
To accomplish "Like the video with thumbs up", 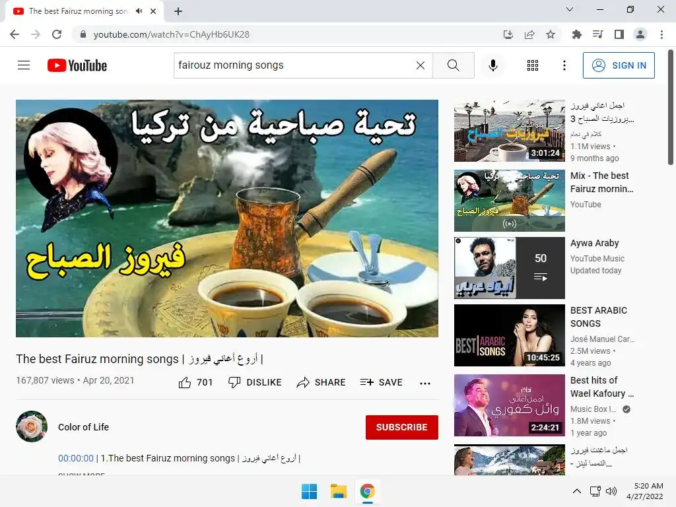I will [x=195, y=382].
